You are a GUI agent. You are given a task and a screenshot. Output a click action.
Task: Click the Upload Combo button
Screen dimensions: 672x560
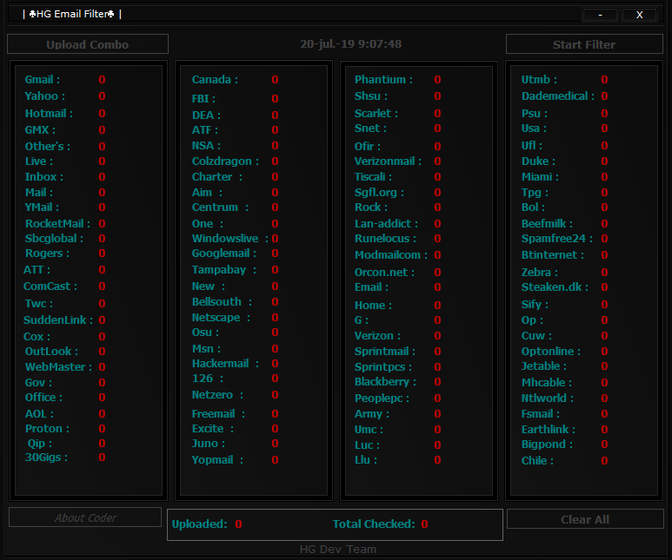pyautogui.click(x=88, y=44)
